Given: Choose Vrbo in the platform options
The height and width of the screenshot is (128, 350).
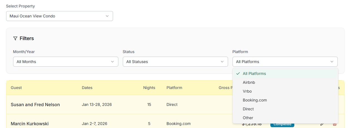Looking at the screenshot, I should pyautogui.click(x=247, y=91).
